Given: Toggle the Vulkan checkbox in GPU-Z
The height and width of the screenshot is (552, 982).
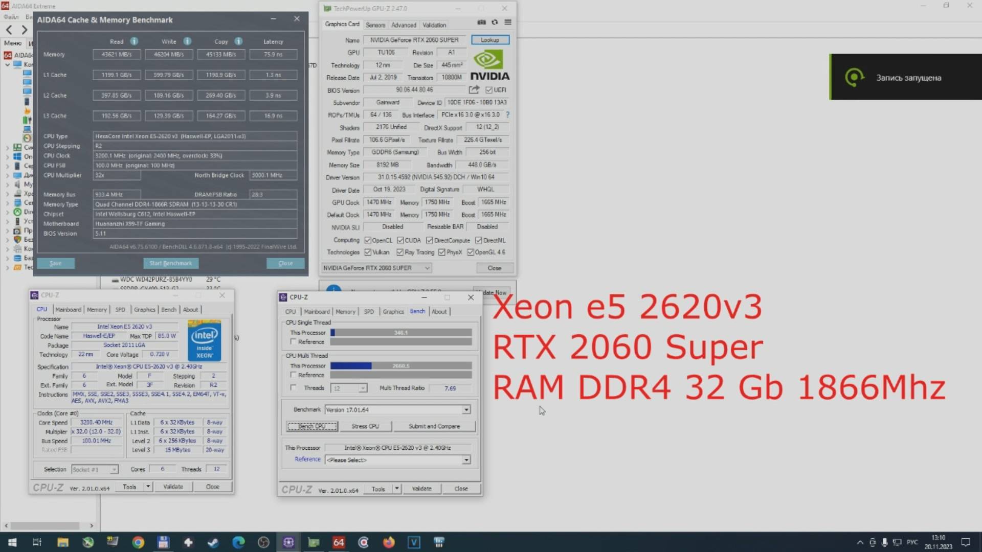Looking at the screenshot, I should [367, 252].
